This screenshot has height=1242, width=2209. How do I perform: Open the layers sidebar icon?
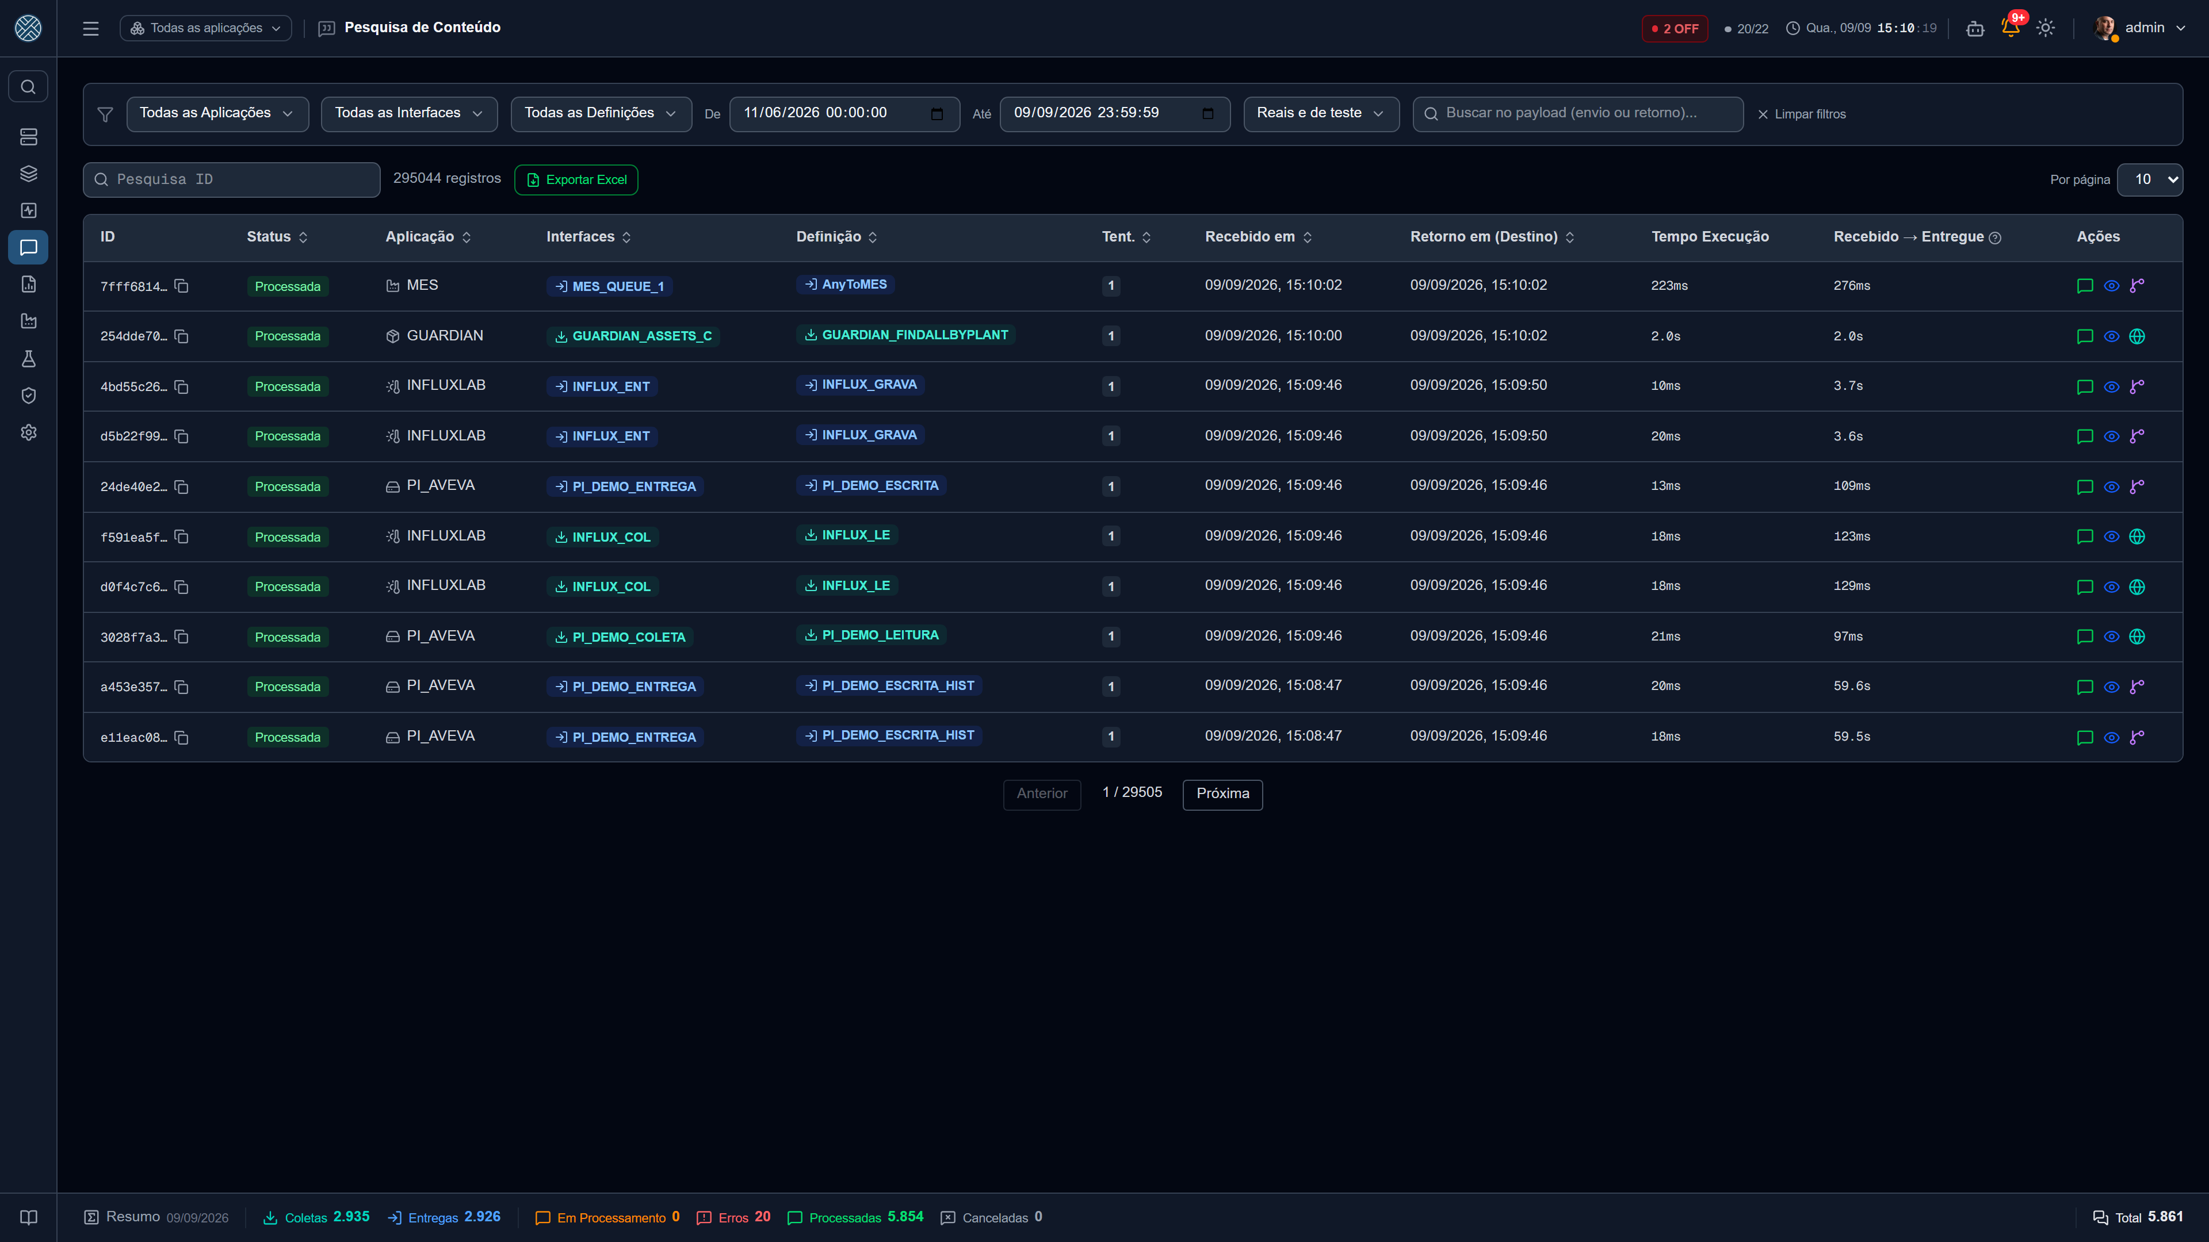click(x=28, y=173)
